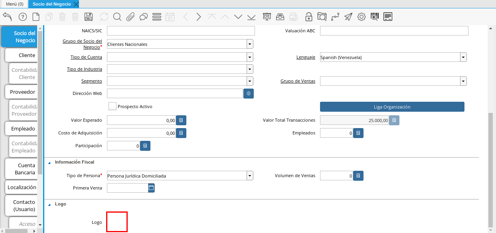Click the Find record magnifier icon

pos(117,17)
